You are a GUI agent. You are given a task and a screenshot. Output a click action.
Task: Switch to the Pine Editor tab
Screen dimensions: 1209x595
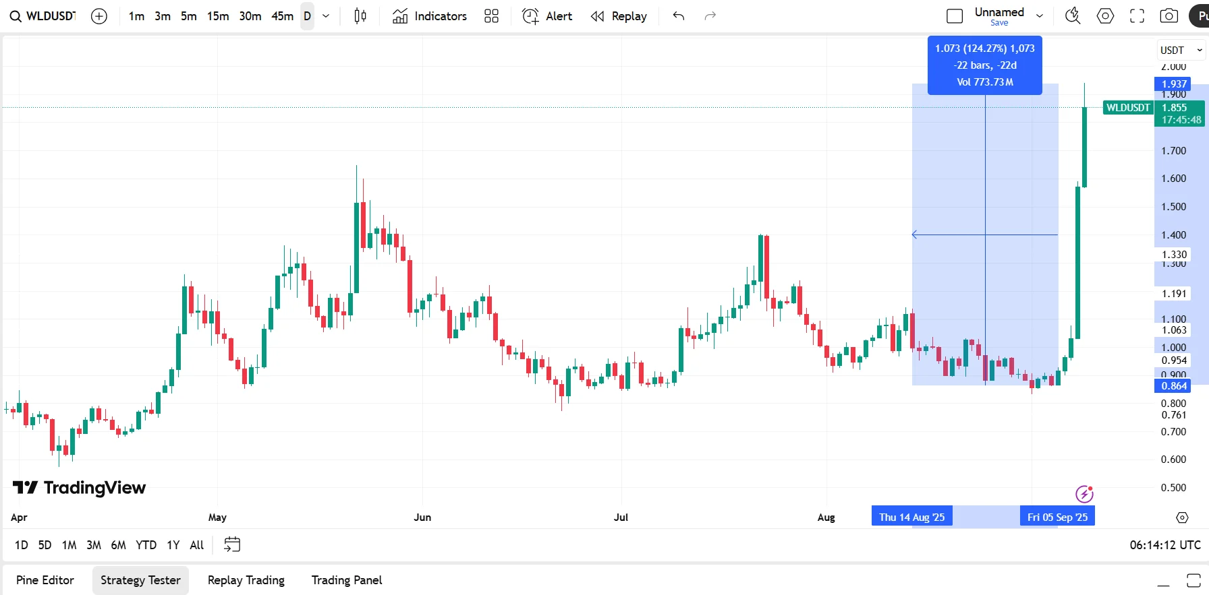45,580
